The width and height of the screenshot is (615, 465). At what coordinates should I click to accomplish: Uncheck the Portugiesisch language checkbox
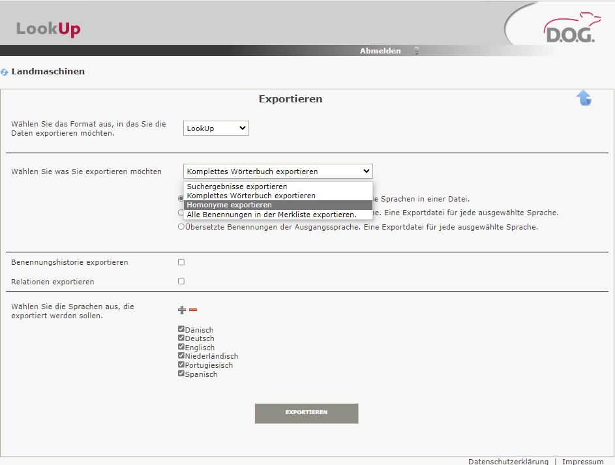[x=181, y=365]
